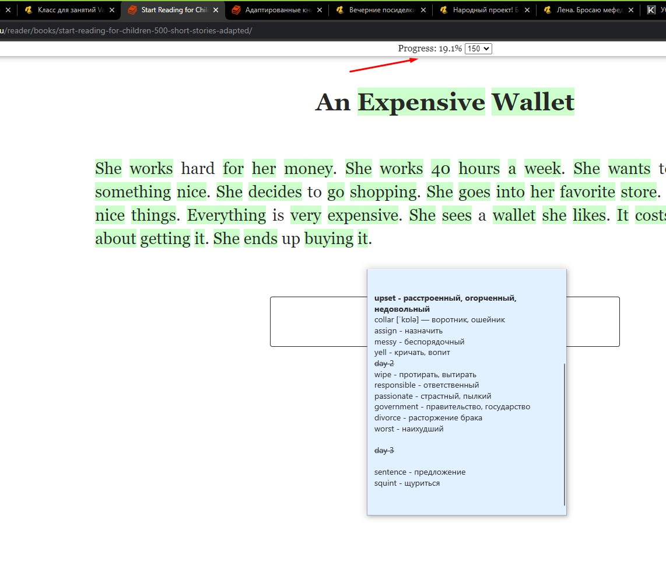The width and height of the screenshot is (666, 564).
Task: Close the 'Адаптированные' books tab
Action: [x=319, y=10]
